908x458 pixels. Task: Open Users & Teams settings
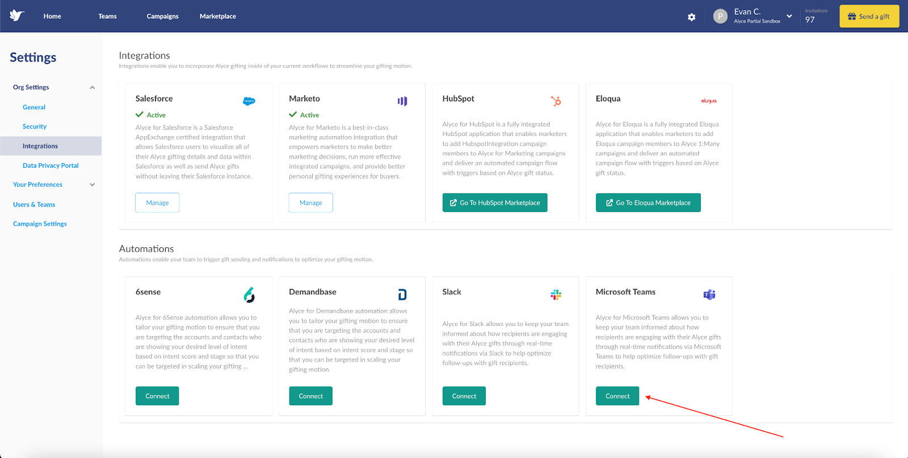[x=34, y=205]
